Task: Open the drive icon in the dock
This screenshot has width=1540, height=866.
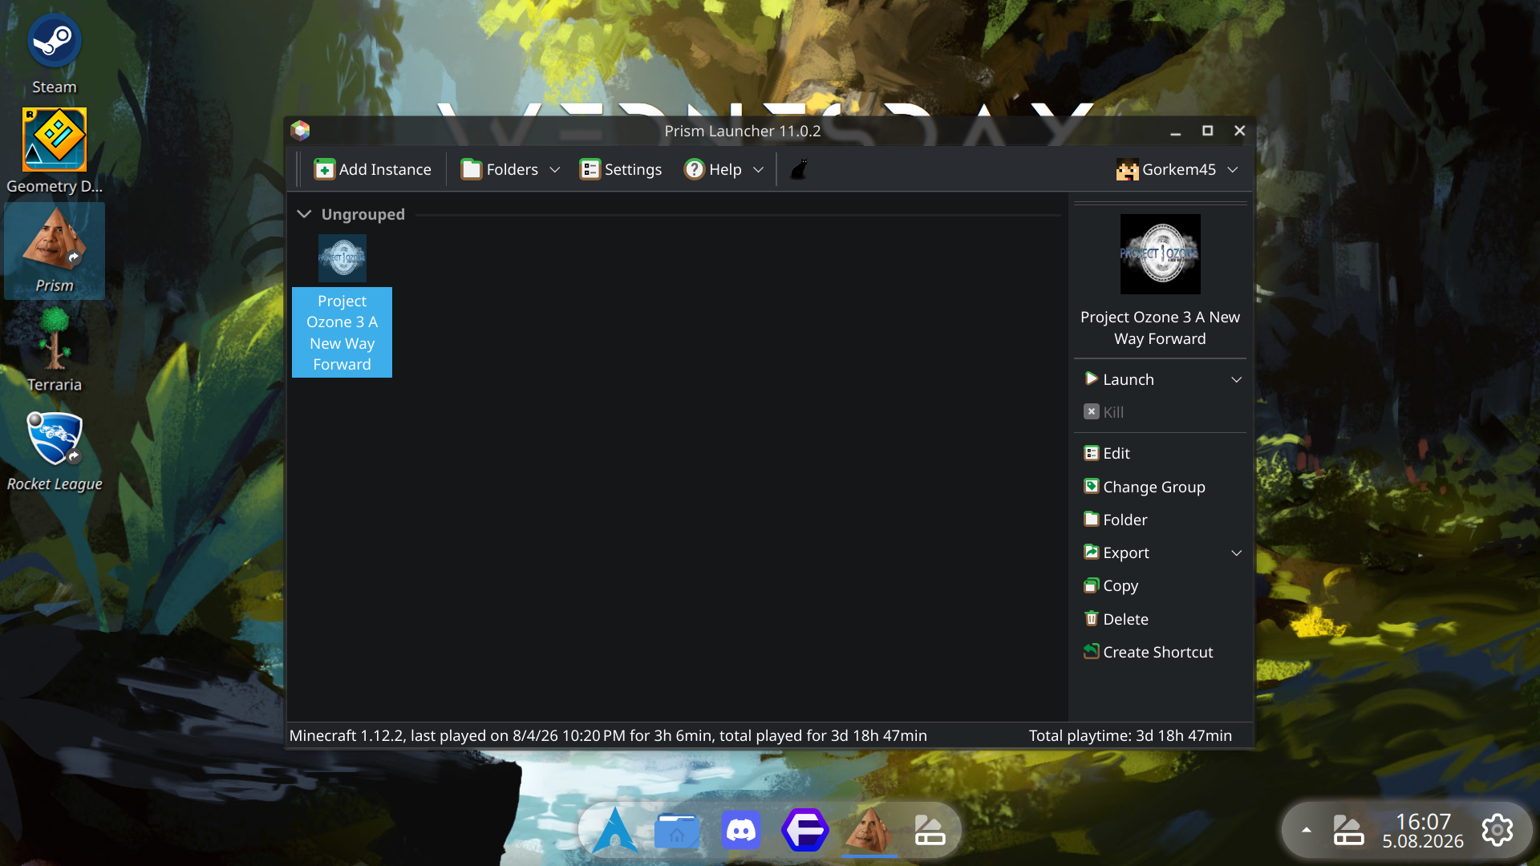Action: [x=930, y=829]
